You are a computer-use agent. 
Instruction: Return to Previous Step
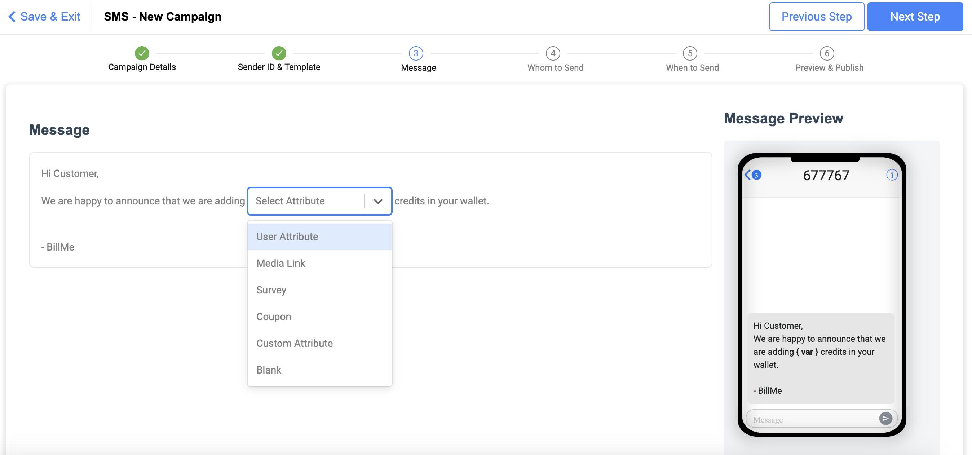tap(816, 17)
